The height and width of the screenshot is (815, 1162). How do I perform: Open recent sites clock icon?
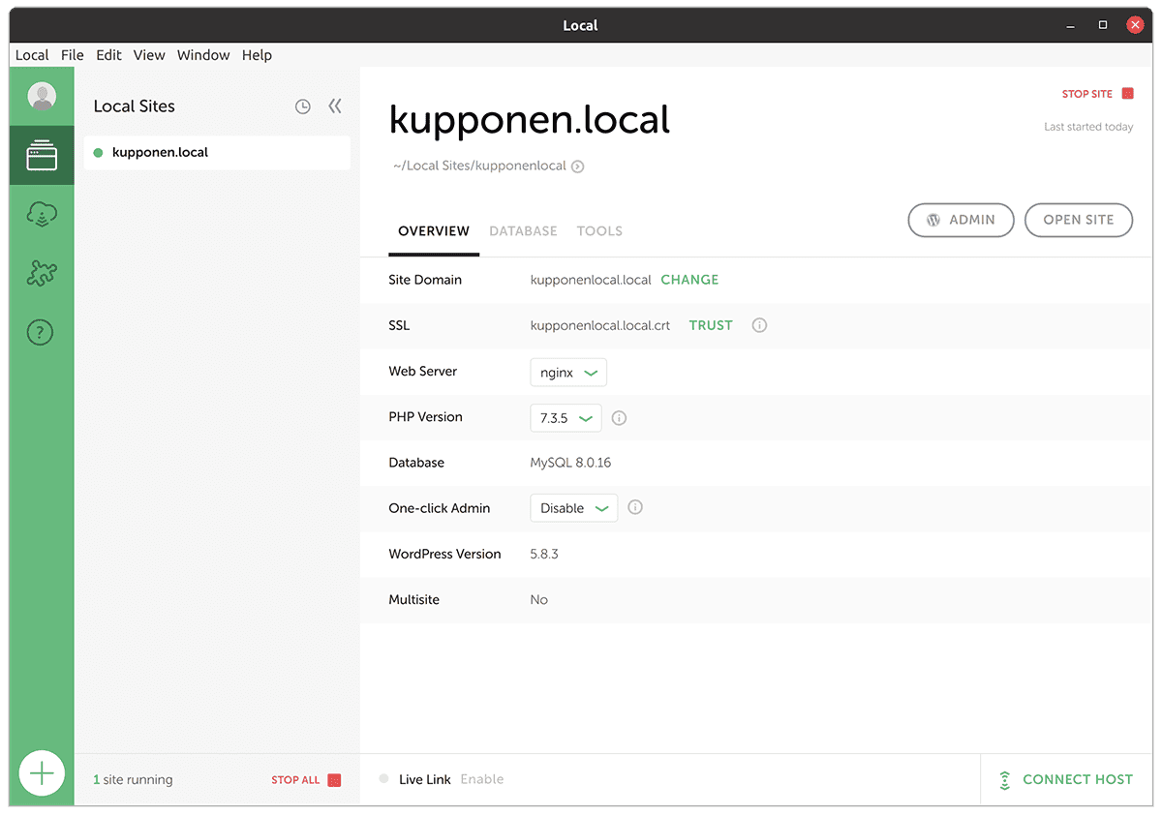click(303, 106)
